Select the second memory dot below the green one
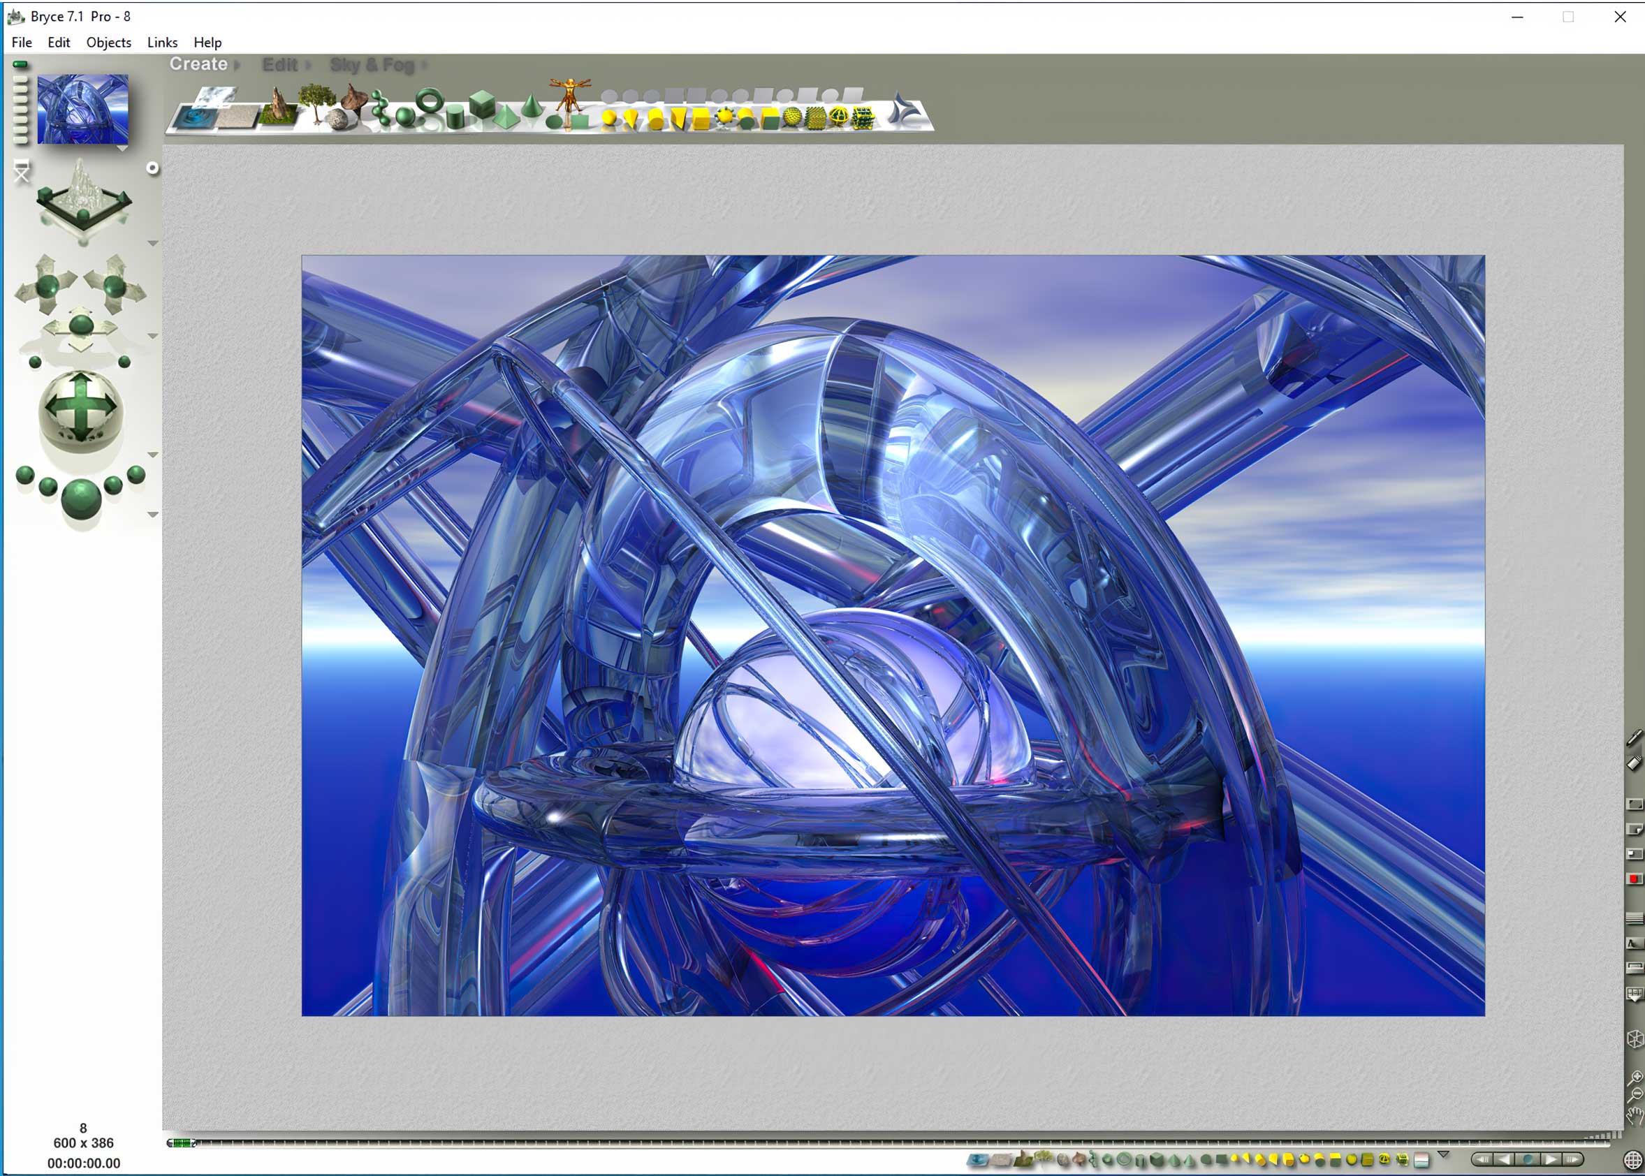 (x=20, y=80)
